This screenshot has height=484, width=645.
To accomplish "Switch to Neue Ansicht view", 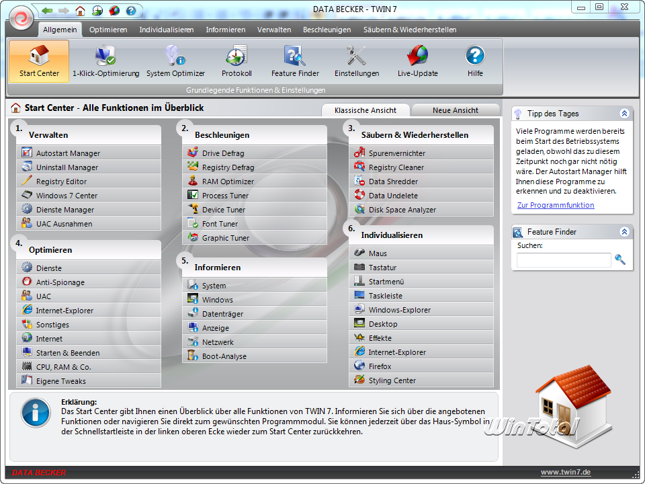I will [x=456, y=110].
